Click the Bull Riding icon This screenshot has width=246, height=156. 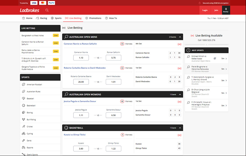click(23, 119)
